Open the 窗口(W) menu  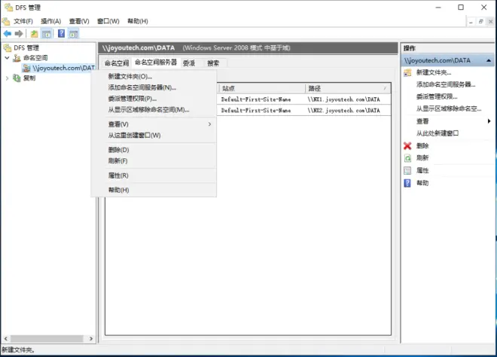pyautogui.click(x=108, y=21)
